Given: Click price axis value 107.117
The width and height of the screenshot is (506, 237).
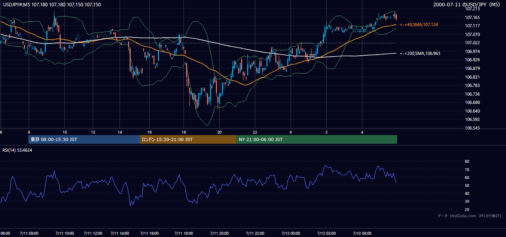Looking at the screenshot, I should click(472, 26).
